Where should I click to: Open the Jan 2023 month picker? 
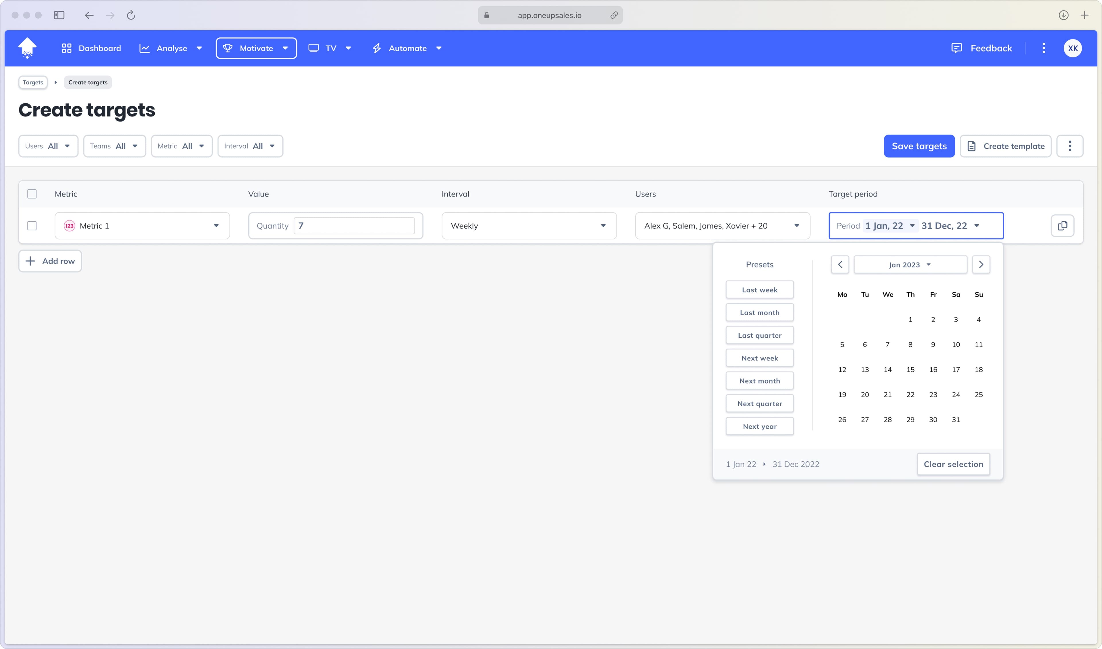(910, 265)
